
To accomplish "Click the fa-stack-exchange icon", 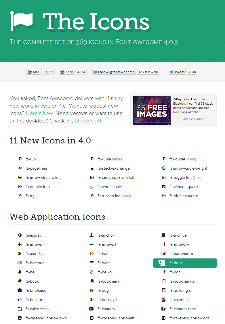I will click(92, 168).
